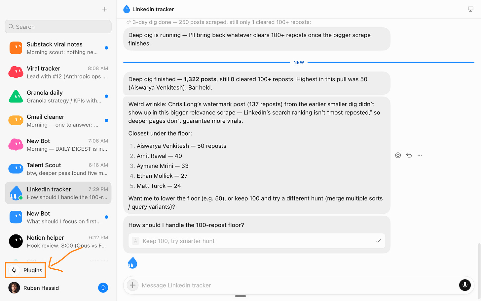This screenshot has width=481, height=301.
Task: Click the plus icon to start new chat
Action: point(105,9)
